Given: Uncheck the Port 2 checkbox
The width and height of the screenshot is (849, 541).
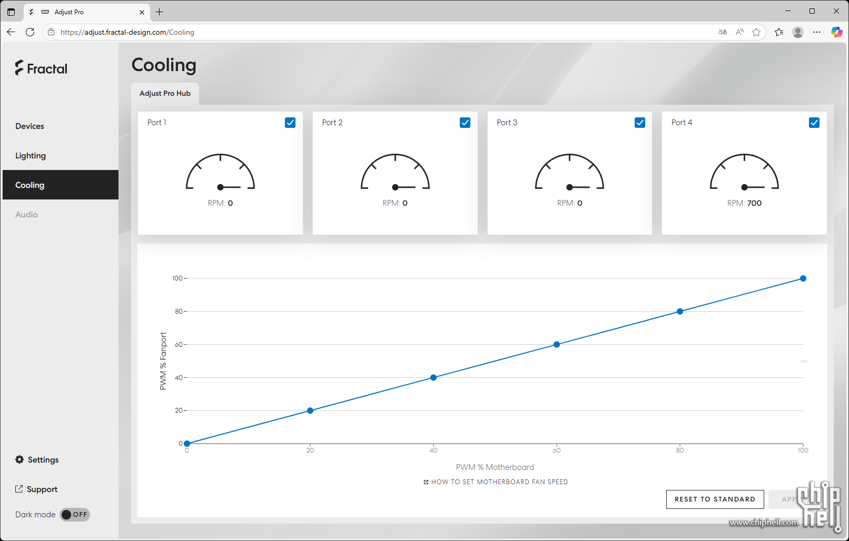Looking at the screenshot, I should coord(465,123).
